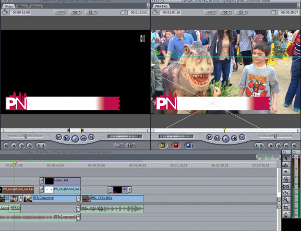Play In to Out in Canvas
The image size is (301, 231).
point(218,138)
